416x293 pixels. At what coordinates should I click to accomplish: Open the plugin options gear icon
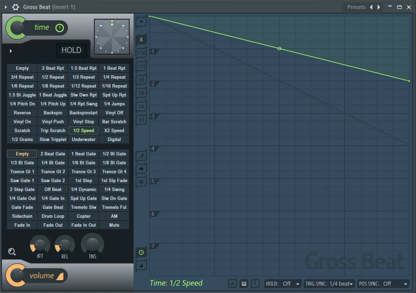pos(16,7)
